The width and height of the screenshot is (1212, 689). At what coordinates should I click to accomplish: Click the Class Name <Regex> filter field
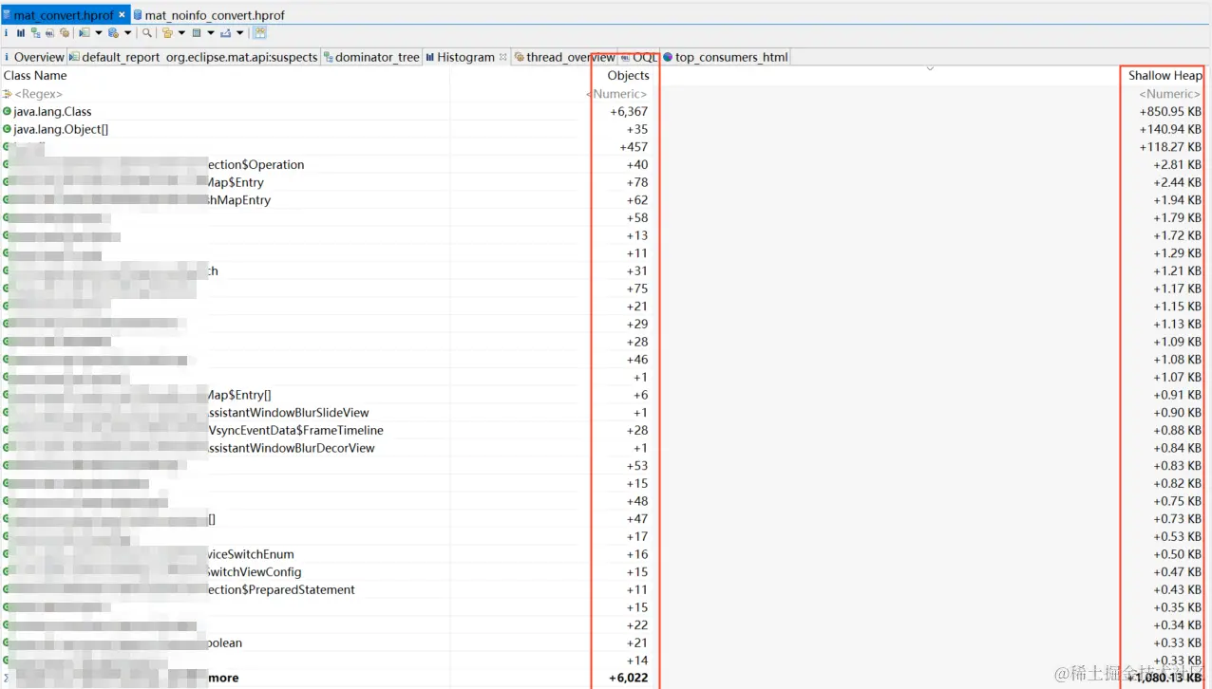click(x=38, y=94)
